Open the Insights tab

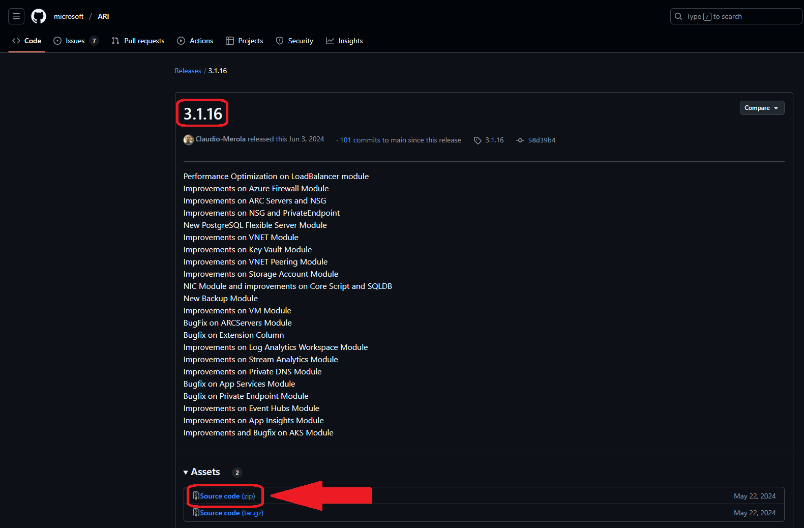click(345, 41)
